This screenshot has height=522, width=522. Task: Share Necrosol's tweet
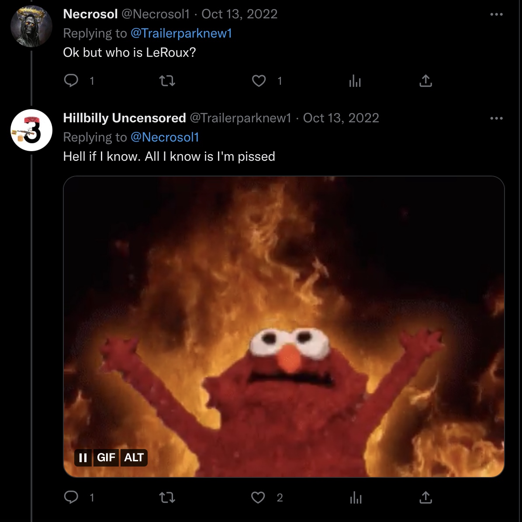(425, 81)
